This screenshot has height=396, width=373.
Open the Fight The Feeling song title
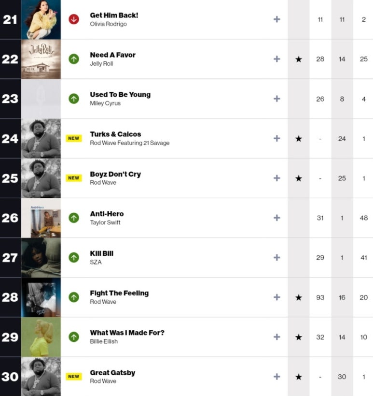pos(119,293)
